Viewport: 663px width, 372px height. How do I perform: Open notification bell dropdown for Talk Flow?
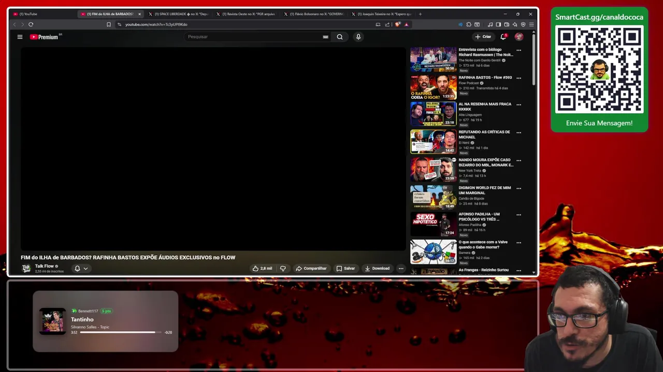(x=81, y=268)
